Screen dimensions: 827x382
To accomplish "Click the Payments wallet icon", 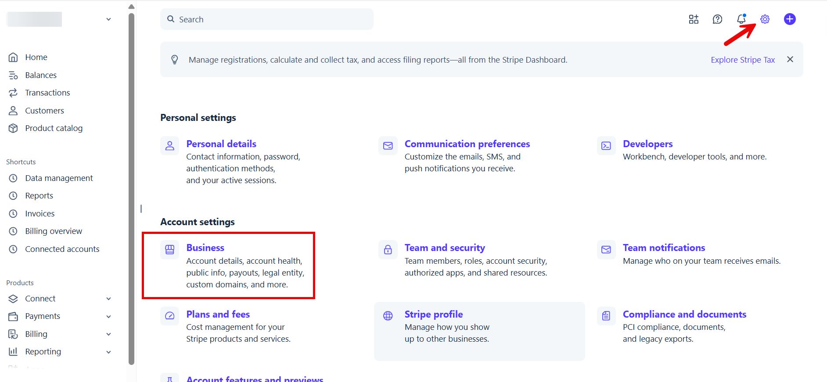I will click(x=13, y=316).
